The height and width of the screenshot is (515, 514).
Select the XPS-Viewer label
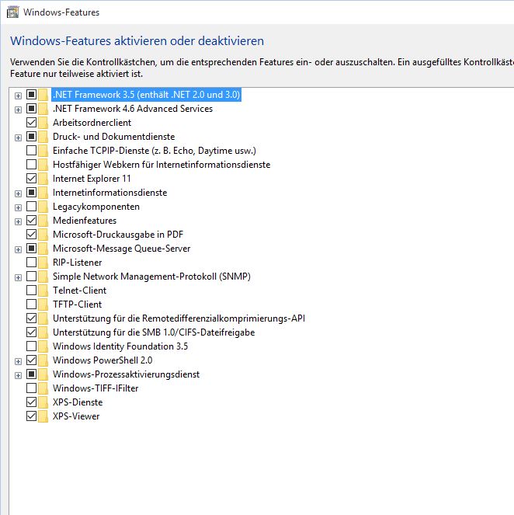point(76,416)
